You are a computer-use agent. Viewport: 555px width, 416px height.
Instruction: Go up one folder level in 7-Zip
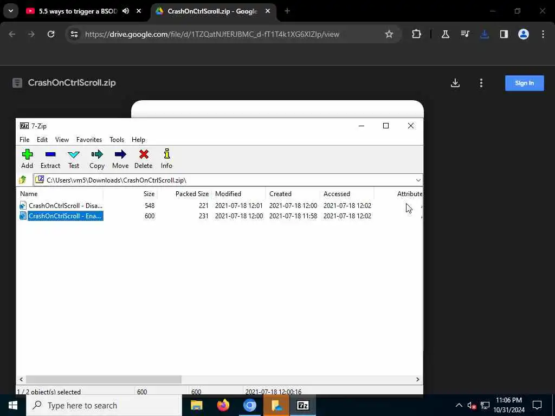click(23, 180)
